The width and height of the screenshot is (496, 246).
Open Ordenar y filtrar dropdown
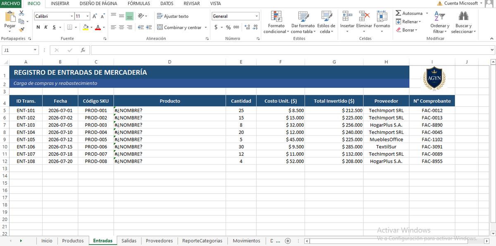(440, 22)
